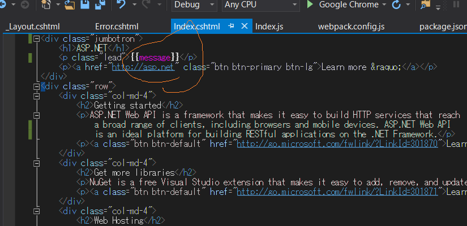Open the Debug configuration dropdown
This screenshot has height=226, width=467.
click(194, 5)
